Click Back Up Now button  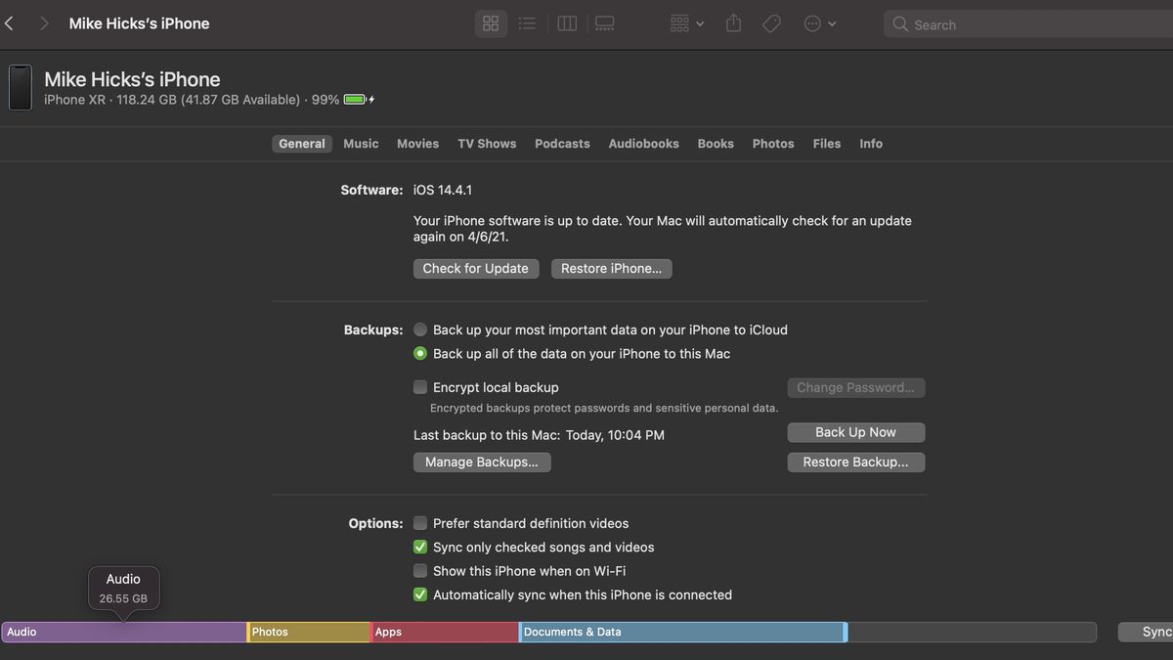point(856,432)
